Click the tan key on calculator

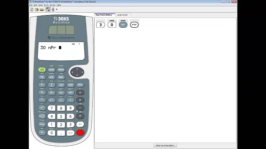coord(71,93)
